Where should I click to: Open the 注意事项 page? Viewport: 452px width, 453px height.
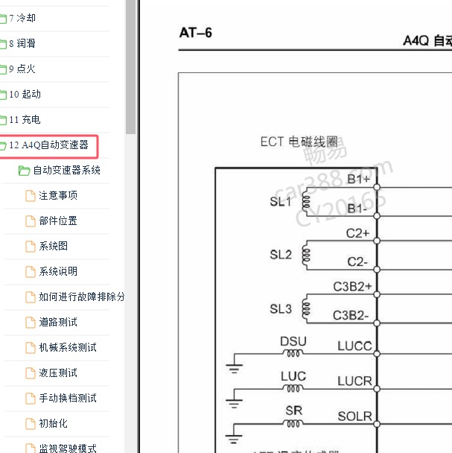point(58,196)
